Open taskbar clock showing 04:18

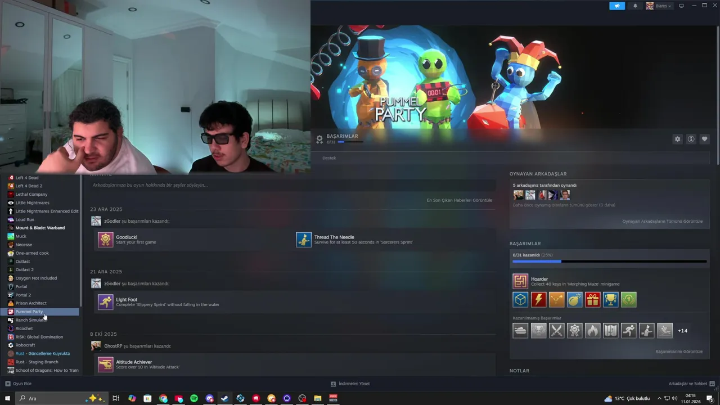(690, 398)
